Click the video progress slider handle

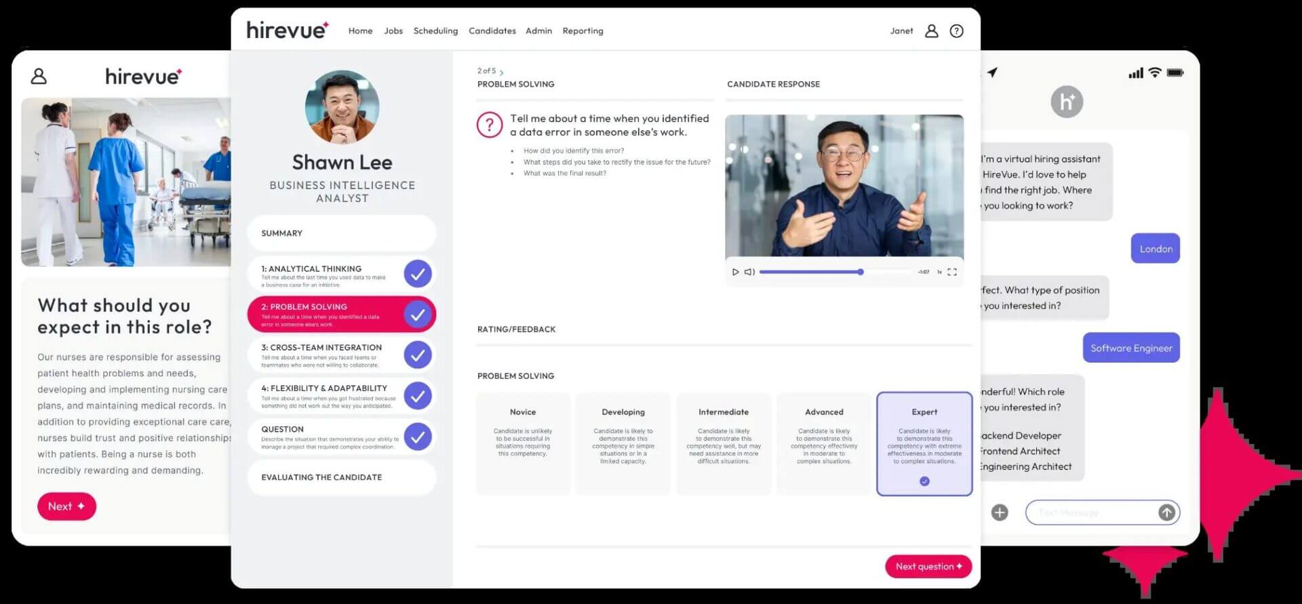tap(861, 272)
